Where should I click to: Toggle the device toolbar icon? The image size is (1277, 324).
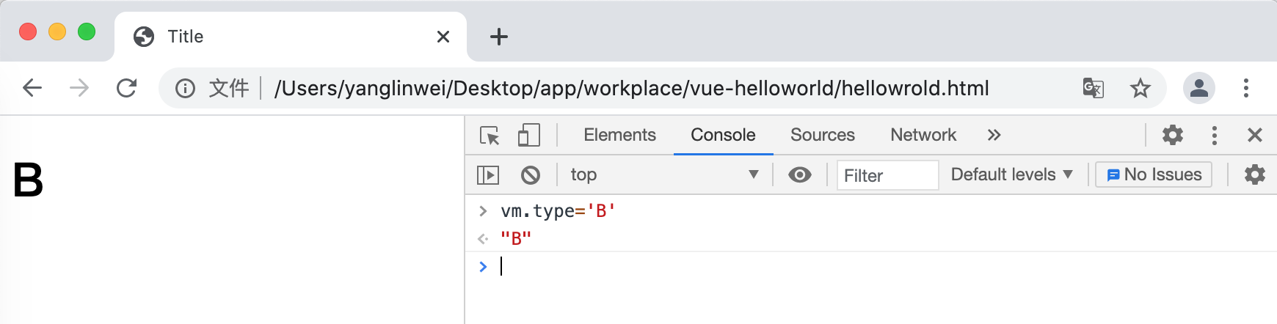(x=528, y=136)
